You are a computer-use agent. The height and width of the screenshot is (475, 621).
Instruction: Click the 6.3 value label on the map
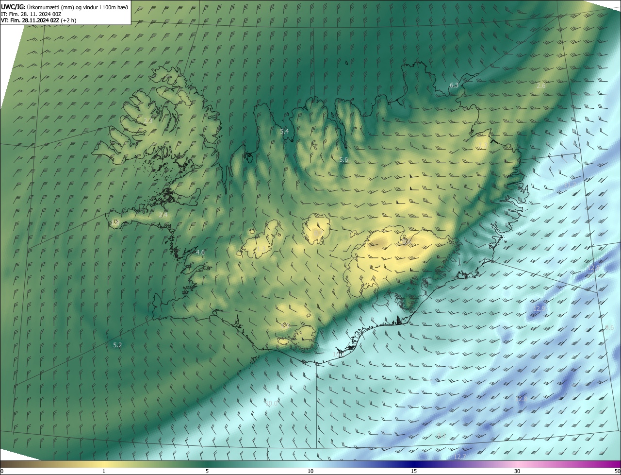click(454, 85)
